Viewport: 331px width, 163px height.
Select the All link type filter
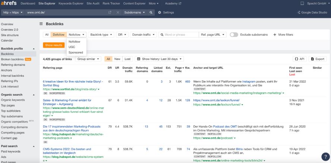coord(47,35)
